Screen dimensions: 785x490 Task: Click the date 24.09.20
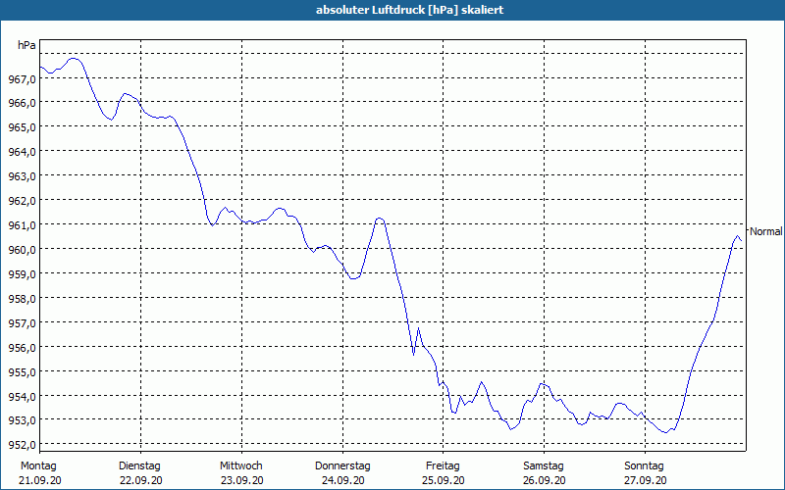coord(342,480)
